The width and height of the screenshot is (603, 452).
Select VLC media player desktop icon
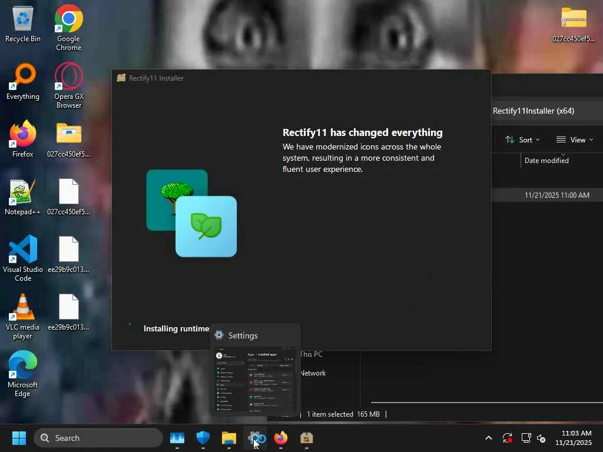pyautogui.click(x=23, y=317)
